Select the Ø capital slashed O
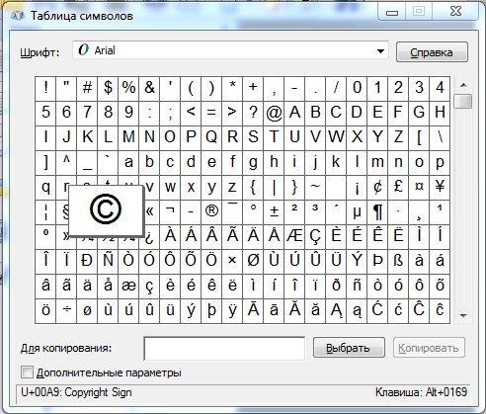Screen dimensions: 486x414 [253, 261]
